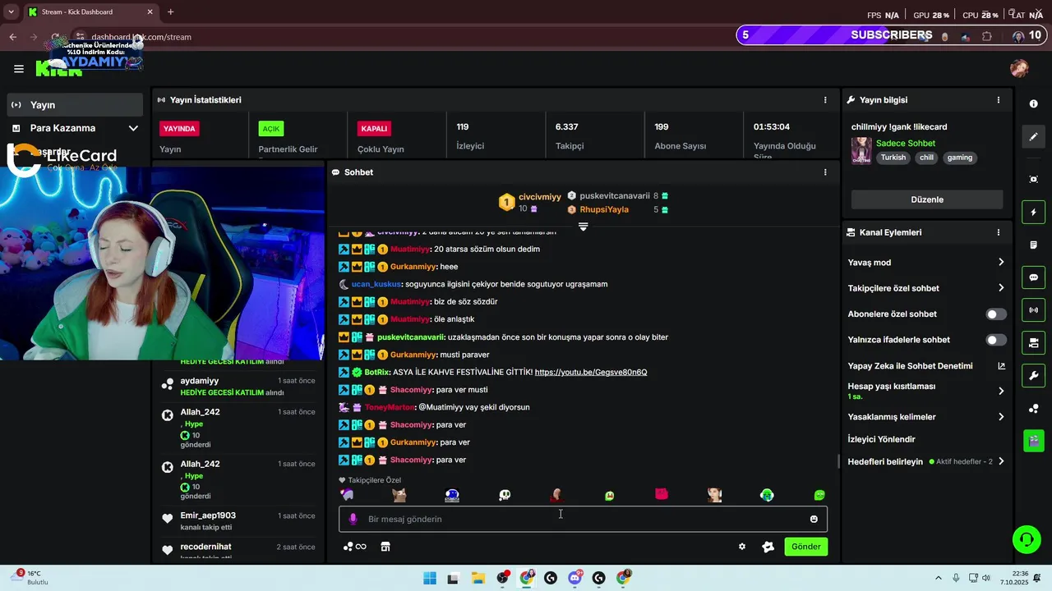This screenshot has width=1052, height=591.
Task: Toggle Yalnızca ifadelerle sohbet switch
Action: 995,340
